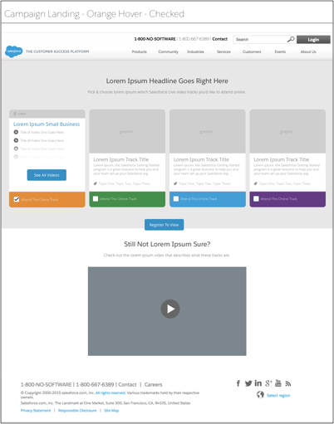This screenshot has width=334, height=424.
Task: Click the Salesforce cloud logo
Action: pos(14,51)
